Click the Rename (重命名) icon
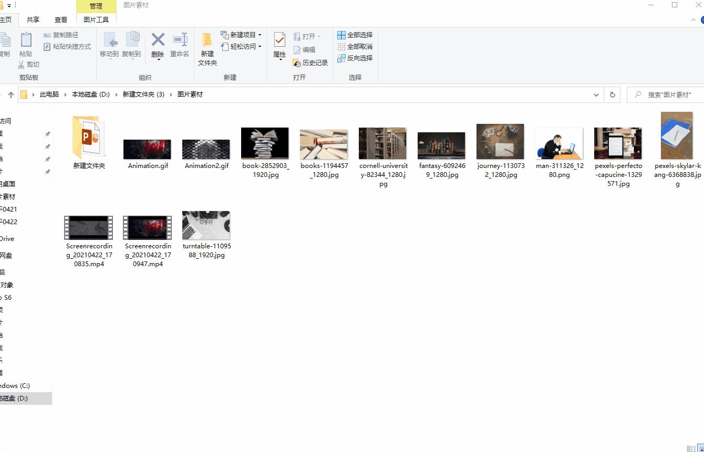Screen dimensions: 704x452 [180, 40]
